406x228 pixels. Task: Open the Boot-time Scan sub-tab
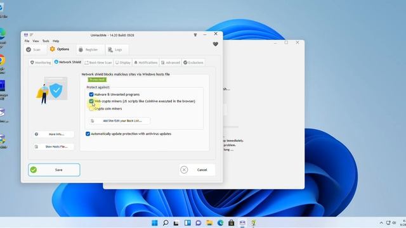tap(98, 63)
